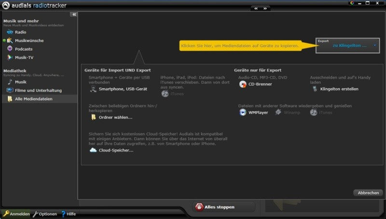Collapse the left sidebar panel
The height and width of the screenshot is (219, 386).
pos(74,14)
